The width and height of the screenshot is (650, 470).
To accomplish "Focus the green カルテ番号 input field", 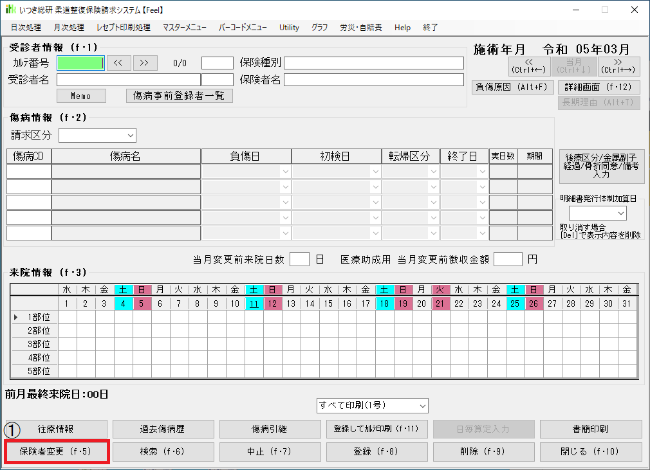I will point(80,62).
